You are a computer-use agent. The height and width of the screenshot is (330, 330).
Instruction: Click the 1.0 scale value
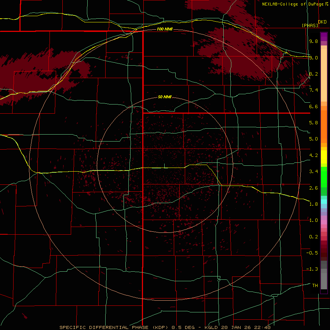(x=313, y=220)
